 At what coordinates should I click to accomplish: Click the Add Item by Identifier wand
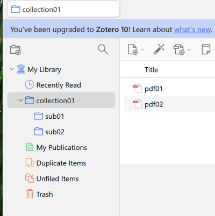point(159,49)
